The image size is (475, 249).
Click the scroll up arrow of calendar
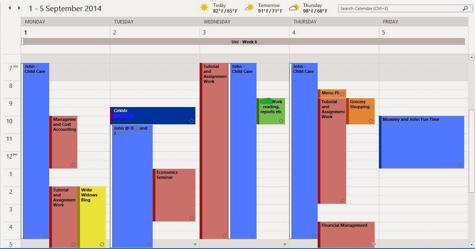click(471, 58)
